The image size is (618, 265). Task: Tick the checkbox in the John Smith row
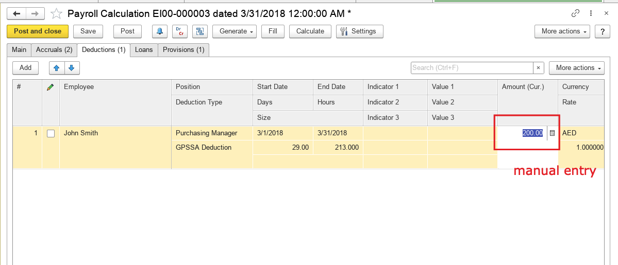(x=51, y=133)
